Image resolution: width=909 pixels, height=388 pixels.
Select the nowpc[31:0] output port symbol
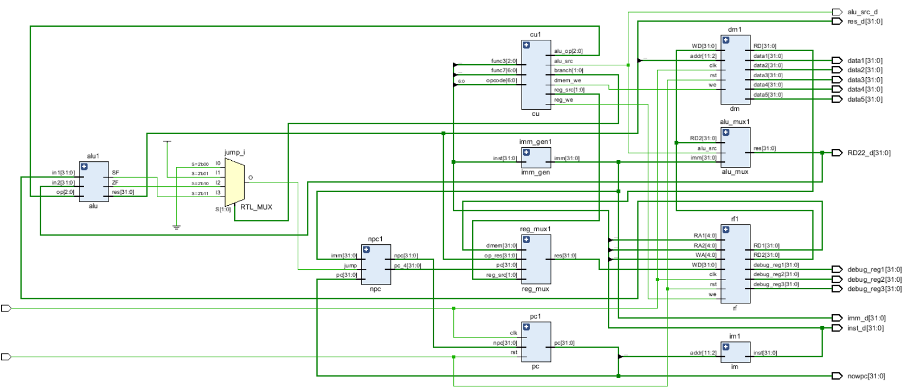[x=837, y=376]
